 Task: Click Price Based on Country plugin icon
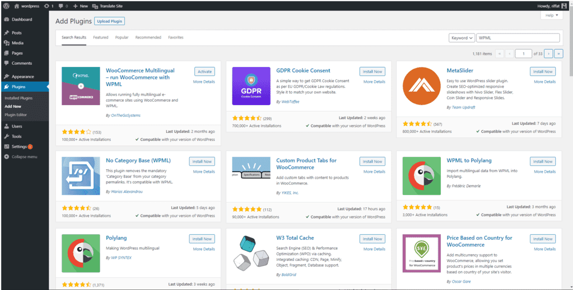point(422,254)
